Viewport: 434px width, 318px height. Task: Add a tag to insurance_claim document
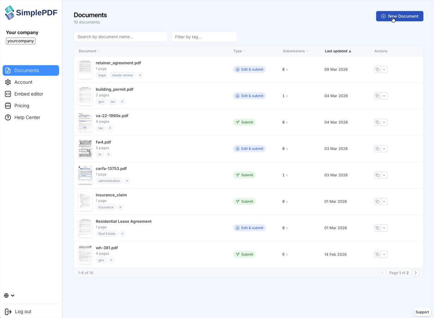pos(120,207)
